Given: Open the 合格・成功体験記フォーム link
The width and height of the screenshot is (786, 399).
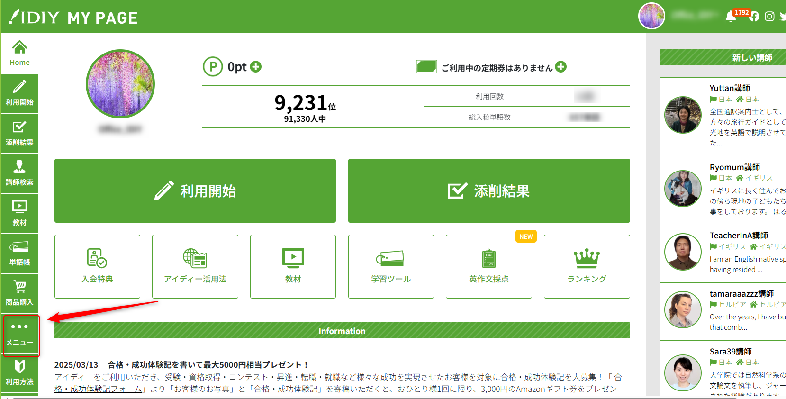Looking at the screenshot, I should 98,389.
